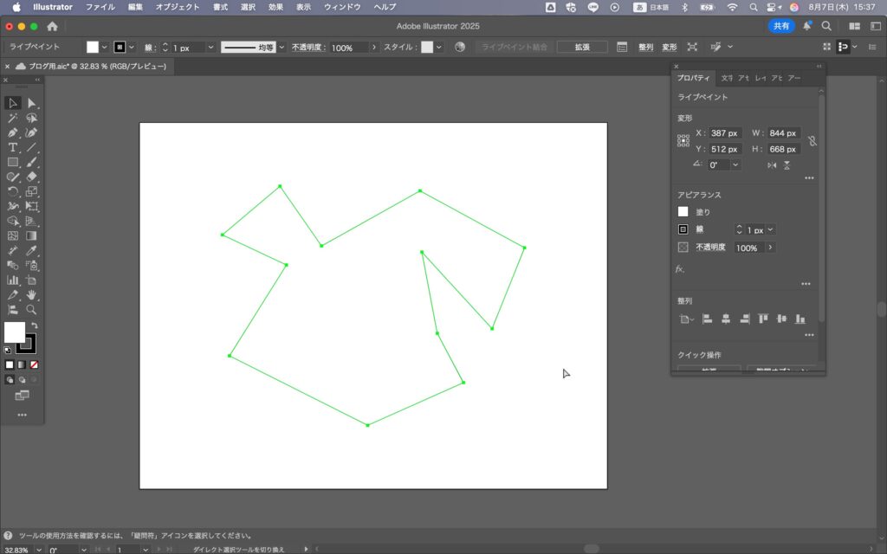This screenshot has height=554, width=887.
Task: Open stroke weight dropdown in Properties panel
Action: coord(770,229)
